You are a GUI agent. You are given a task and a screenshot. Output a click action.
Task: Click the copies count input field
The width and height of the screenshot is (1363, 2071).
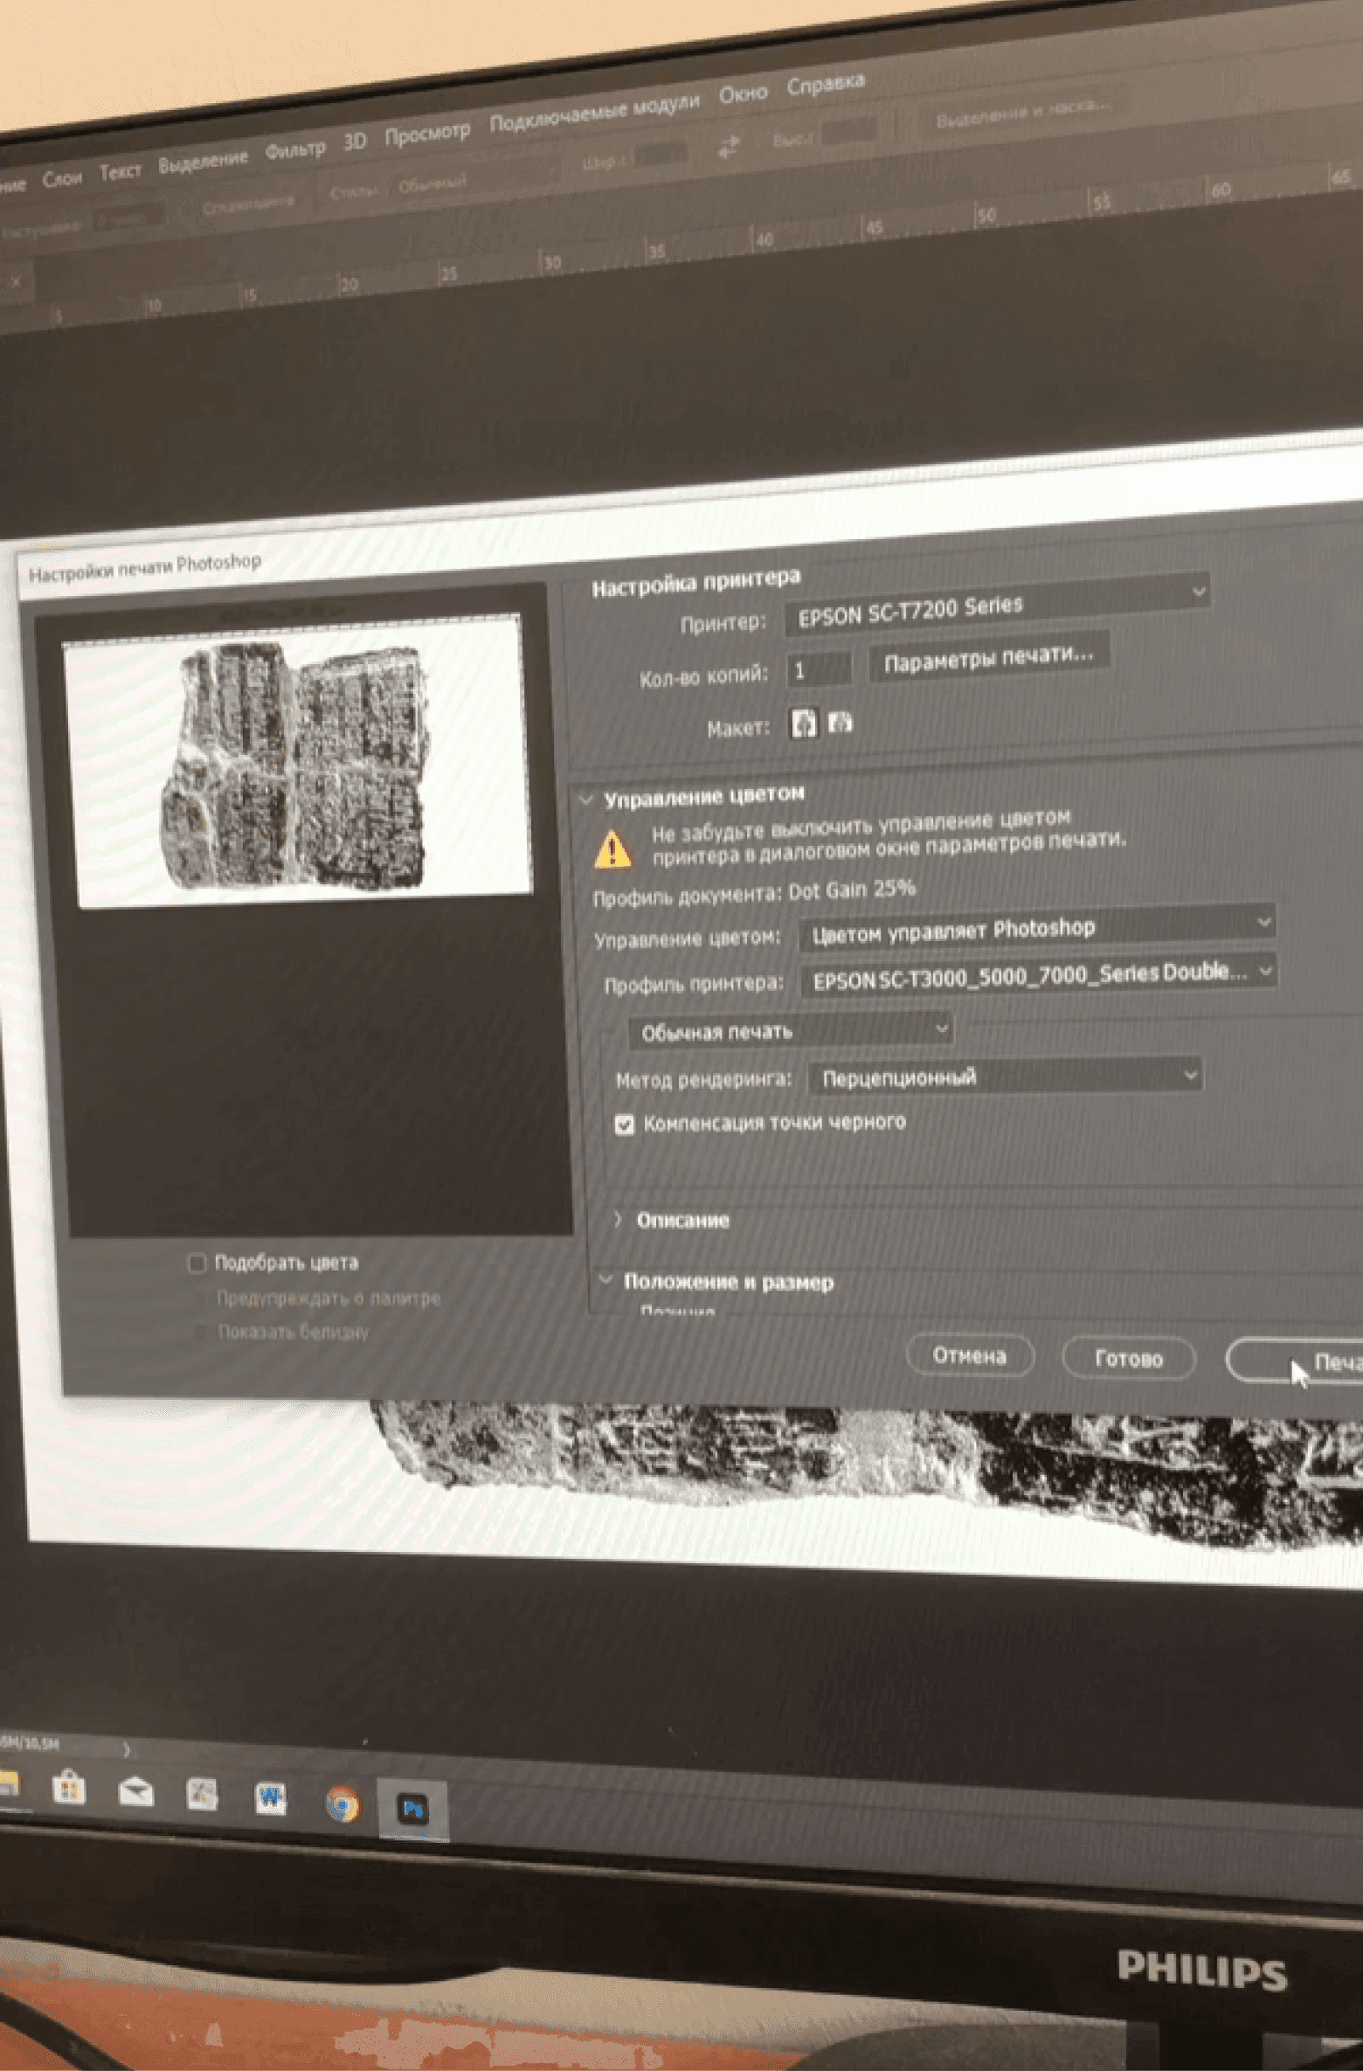pyautogui.click(x=819, y=670)
